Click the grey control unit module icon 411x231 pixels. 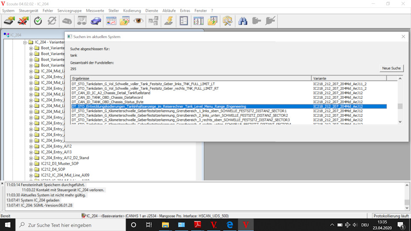(67, 21)
